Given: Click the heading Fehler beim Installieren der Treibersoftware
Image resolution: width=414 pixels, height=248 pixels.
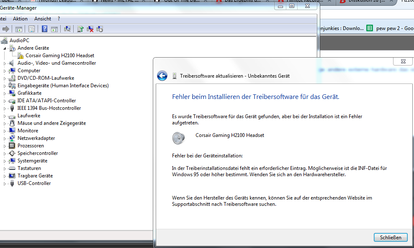Looking at the screenshot, I should click(256, 96).
